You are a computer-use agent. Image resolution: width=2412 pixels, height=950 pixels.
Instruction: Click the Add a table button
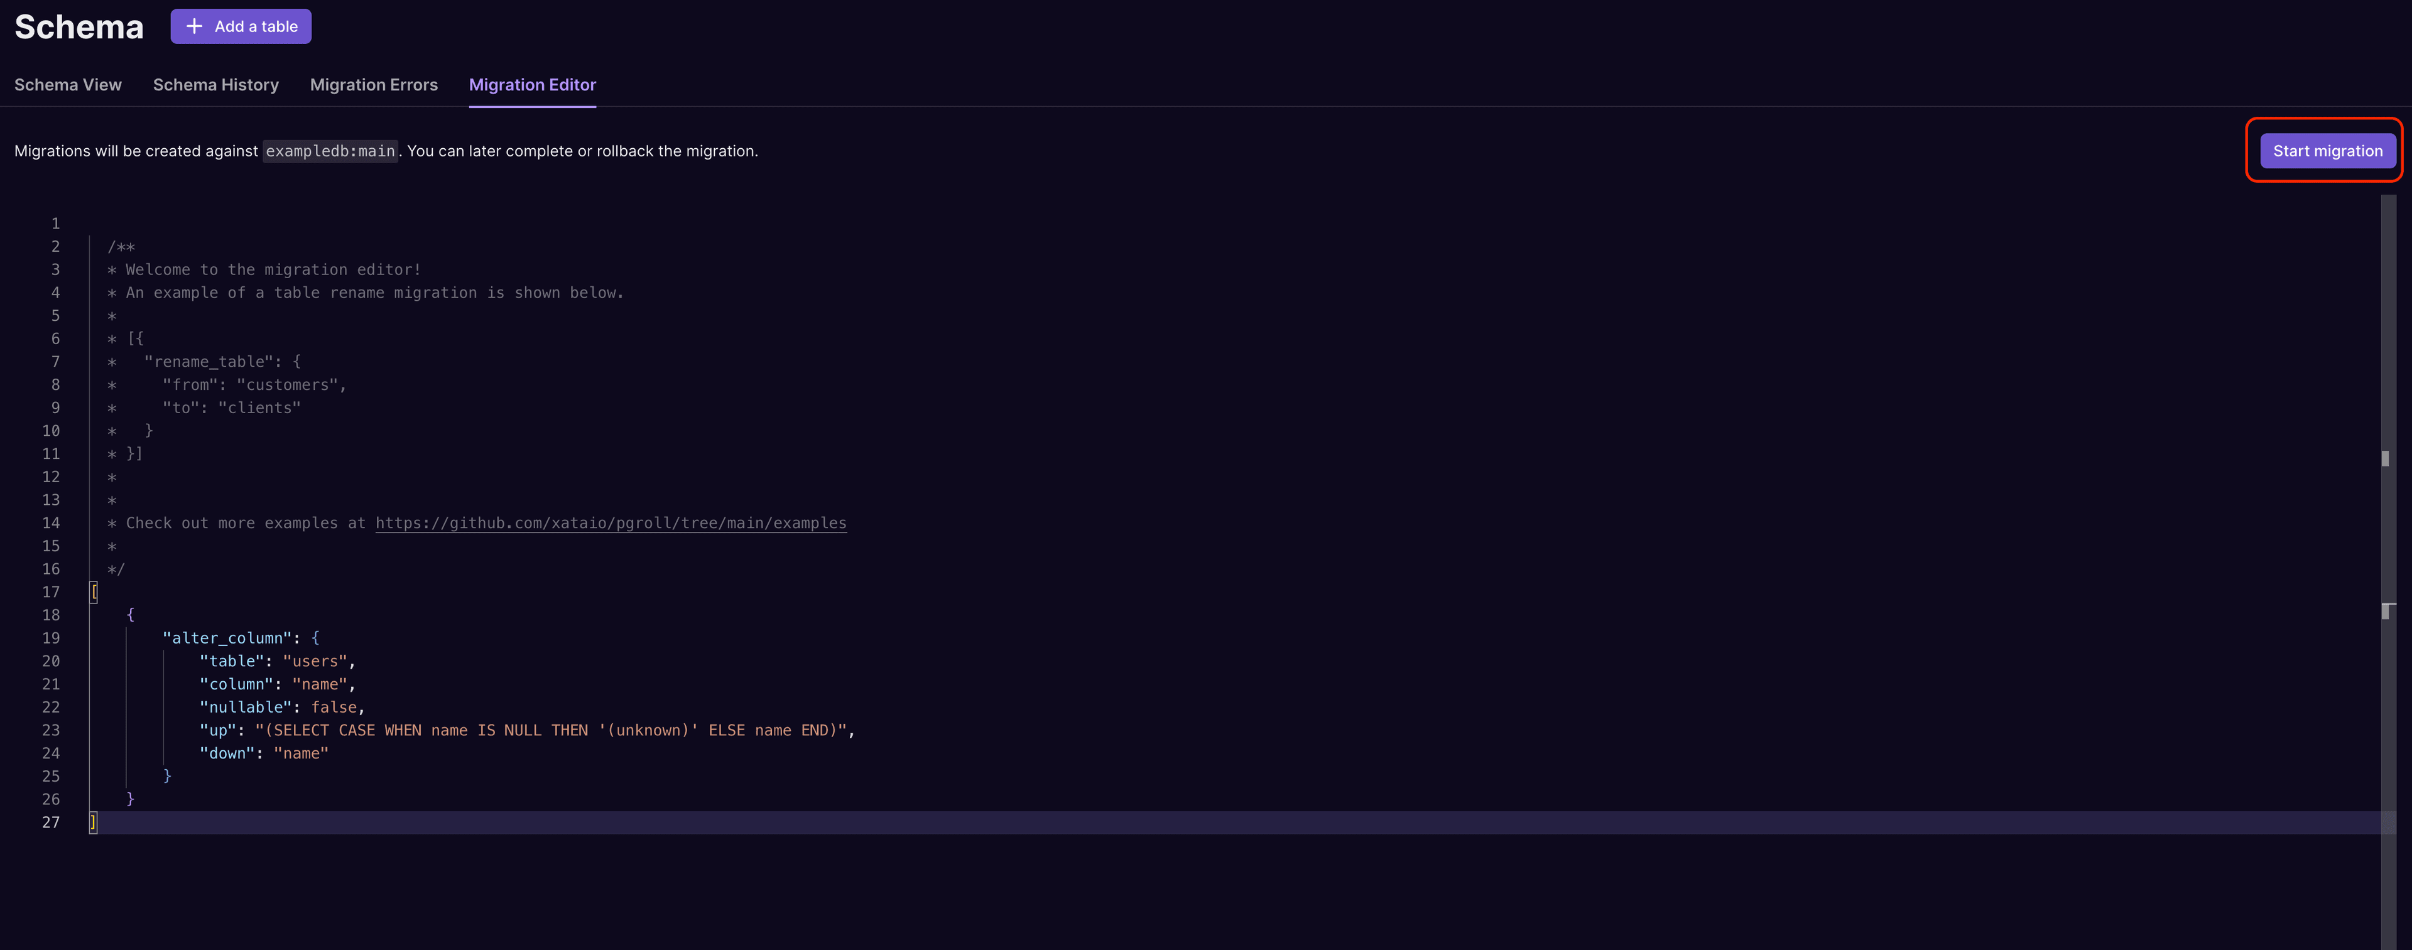(241, 26)
